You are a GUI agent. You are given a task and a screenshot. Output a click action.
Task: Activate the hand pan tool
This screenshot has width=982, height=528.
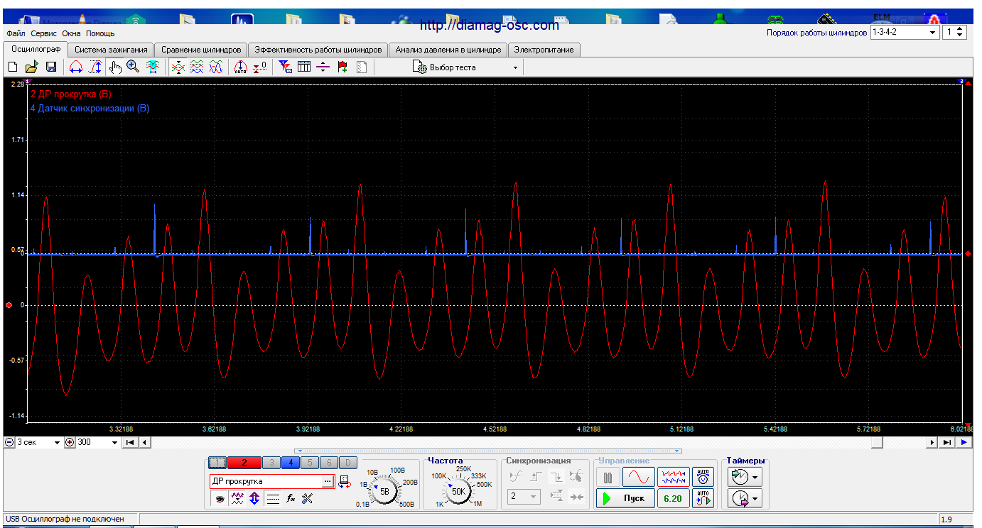[115, 67]
